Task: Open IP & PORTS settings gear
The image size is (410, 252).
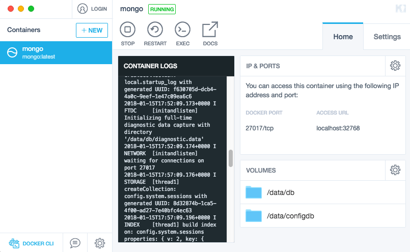Action: (x=395, y=66)
